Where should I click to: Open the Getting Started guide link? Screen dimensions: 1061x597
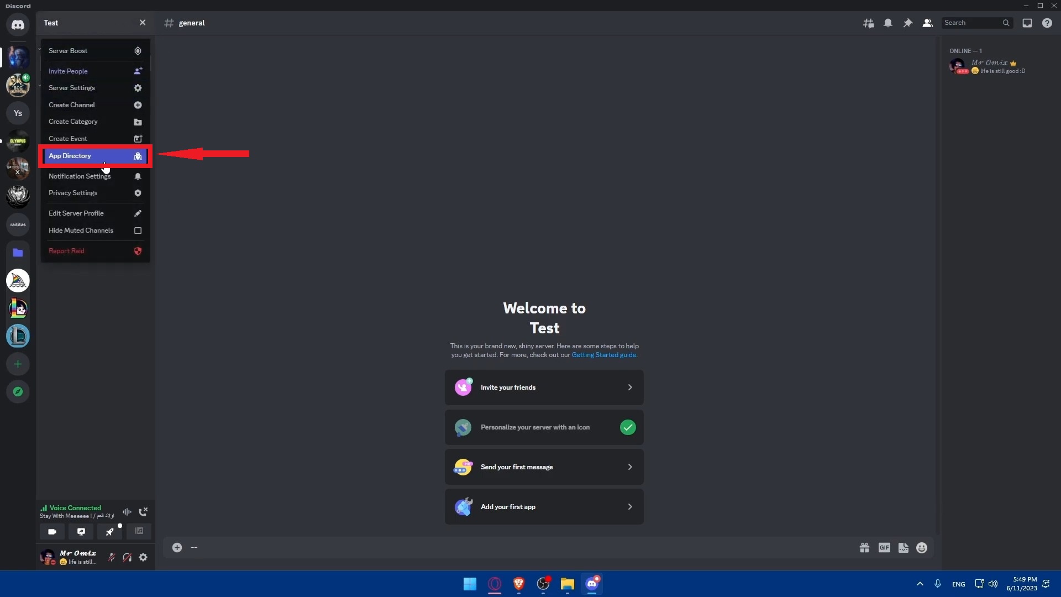pyautogui.click(x=603, y=355)
